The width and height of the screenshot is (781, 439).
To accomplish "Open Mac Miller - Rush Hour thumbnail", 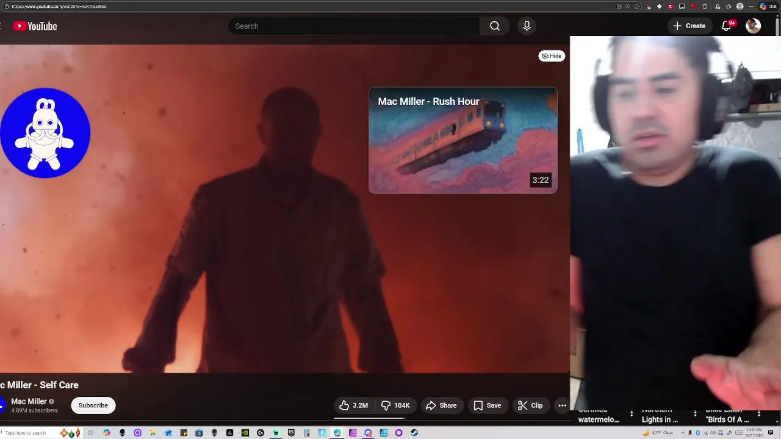I will [x=463, y=140].
